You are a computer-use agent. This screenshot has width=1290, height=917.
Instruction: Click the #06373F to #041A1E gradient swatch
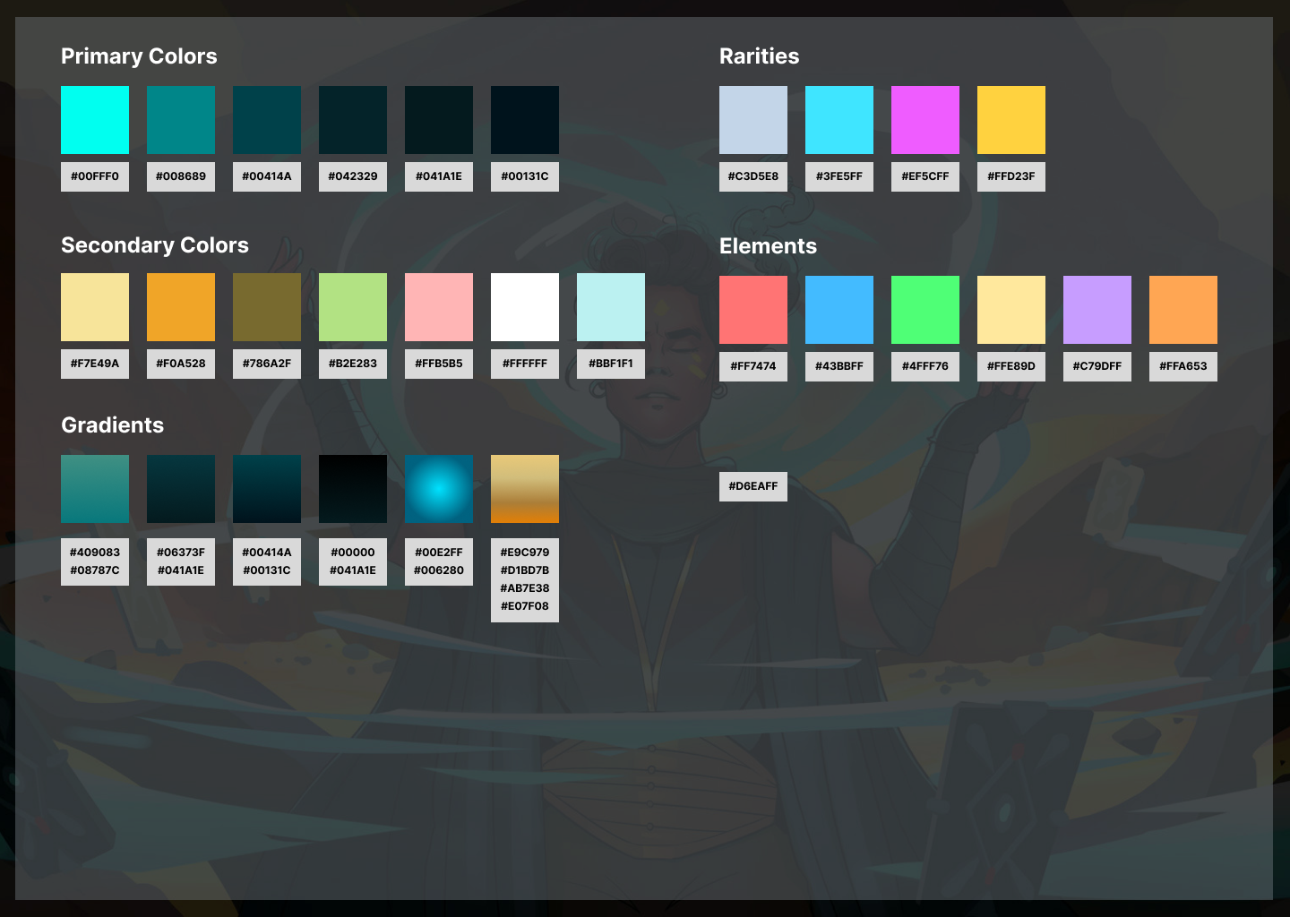tap(181, 489)
